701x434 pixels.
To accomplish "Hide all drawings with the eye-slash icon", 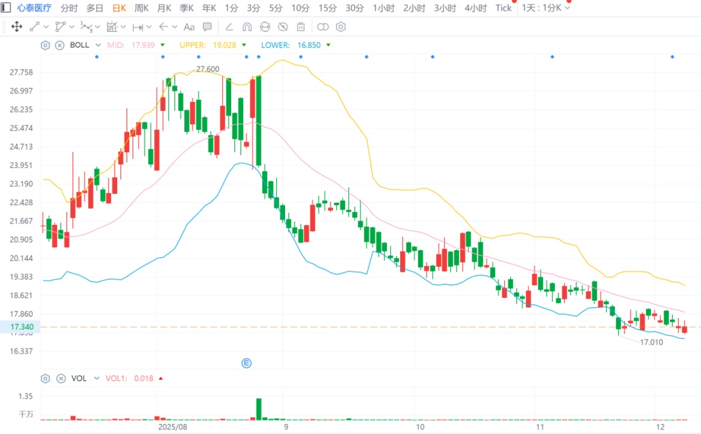I will pos(283,27).
